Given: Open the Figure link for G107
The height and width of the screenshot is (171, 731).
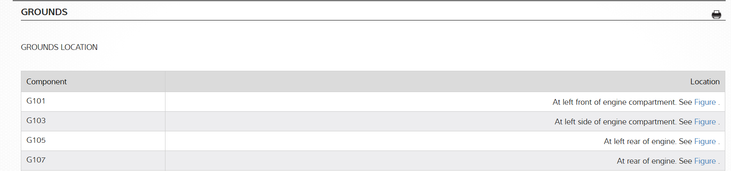Looking at the screenshot, I should coord(705,161).
